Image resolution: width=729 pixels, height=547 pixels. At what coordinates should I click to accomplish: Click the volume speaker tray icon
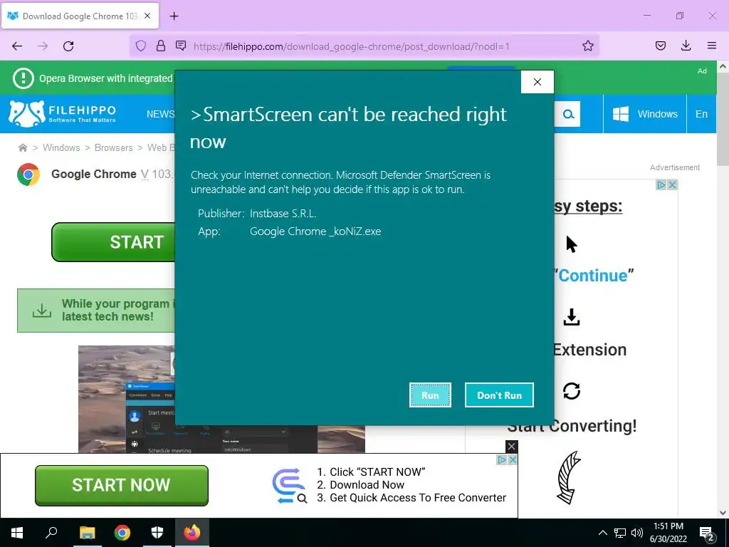click(637, 533)
